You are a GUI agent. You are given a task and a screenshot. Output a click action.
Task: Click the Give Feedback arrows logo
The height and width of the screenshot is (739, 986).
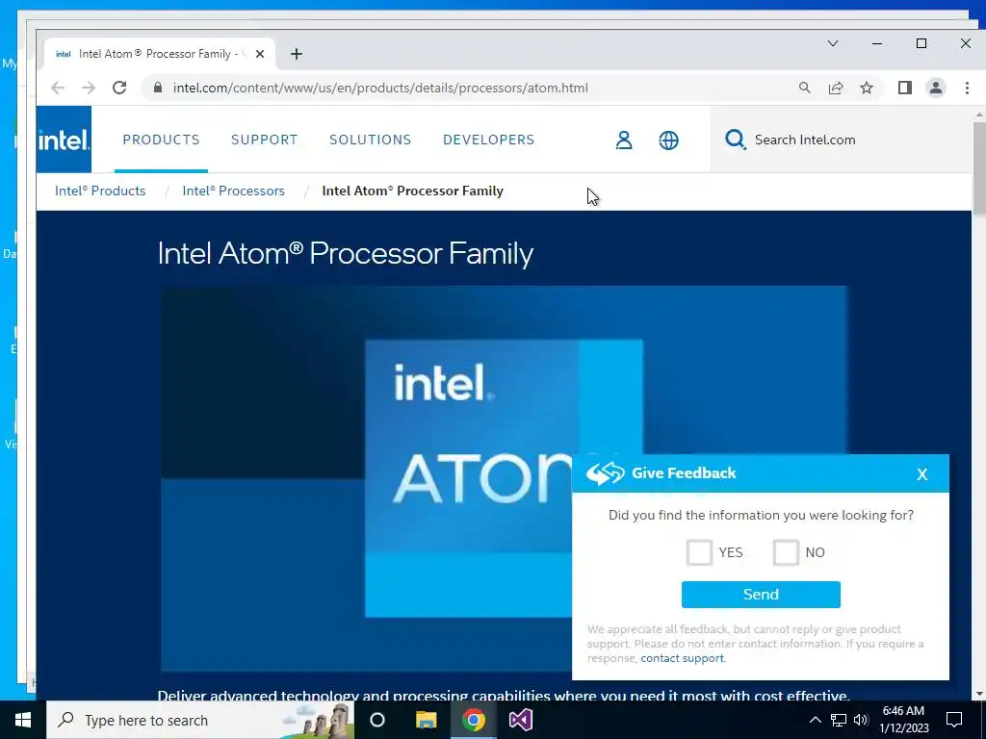pyautogui.click(x=606, y=473)
